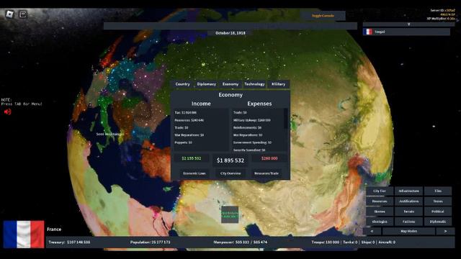This screenshot has height=259, width=461.
Task: Click the date October 18, 1918
Action: (230, 33)
